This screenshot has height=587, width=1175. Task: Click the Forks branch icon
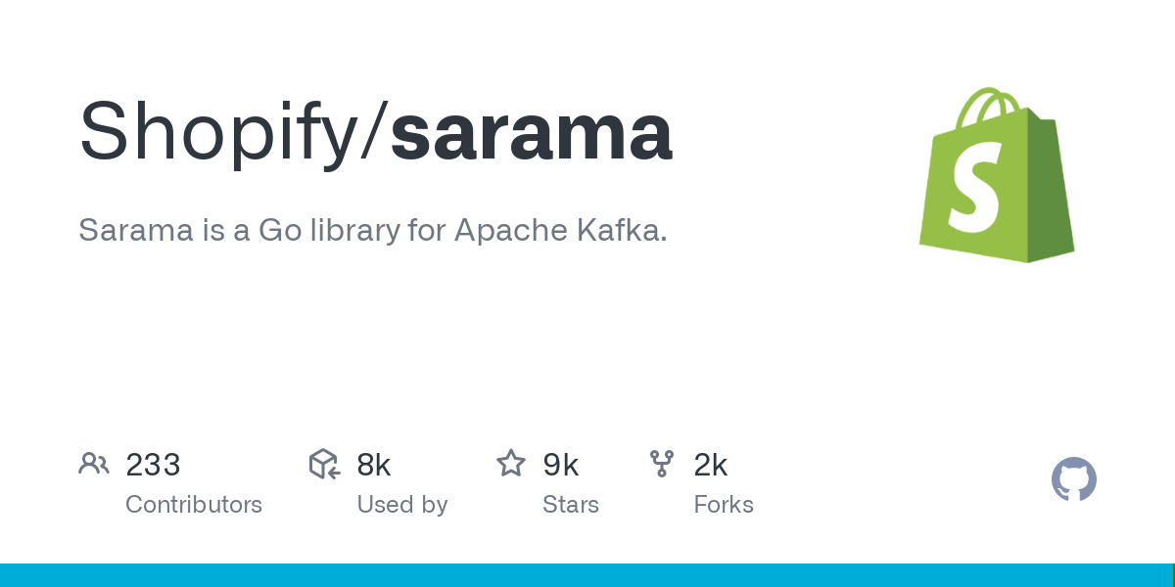[x=662, y=464]
